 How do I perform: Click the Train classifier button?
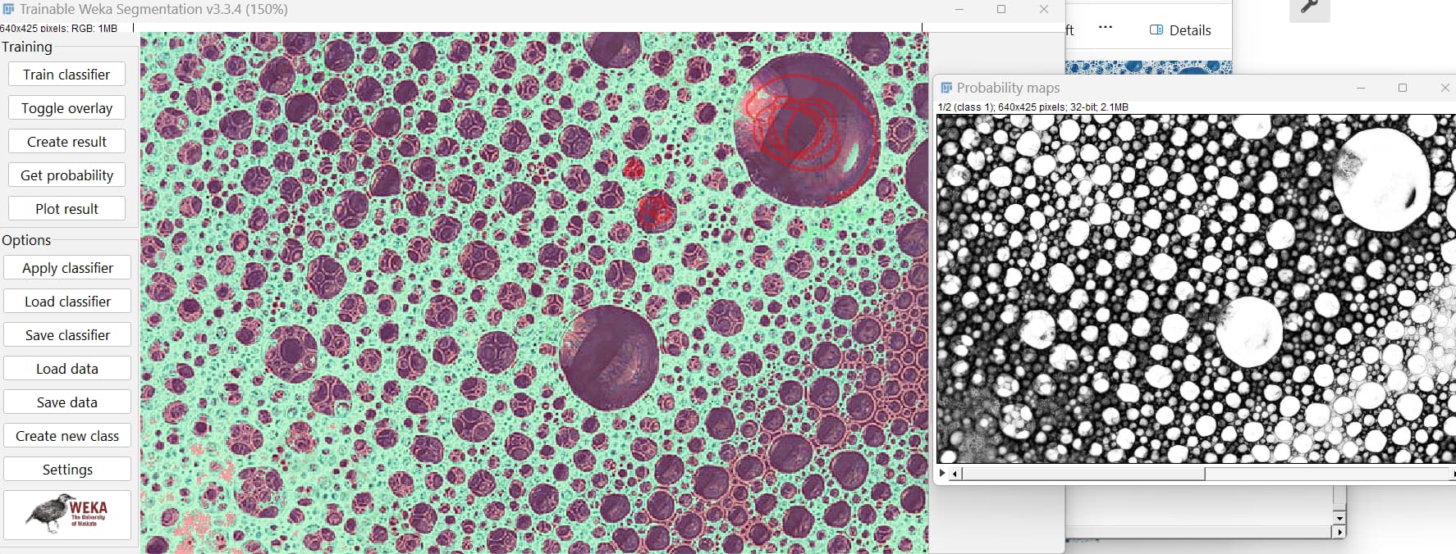point(66,75)
